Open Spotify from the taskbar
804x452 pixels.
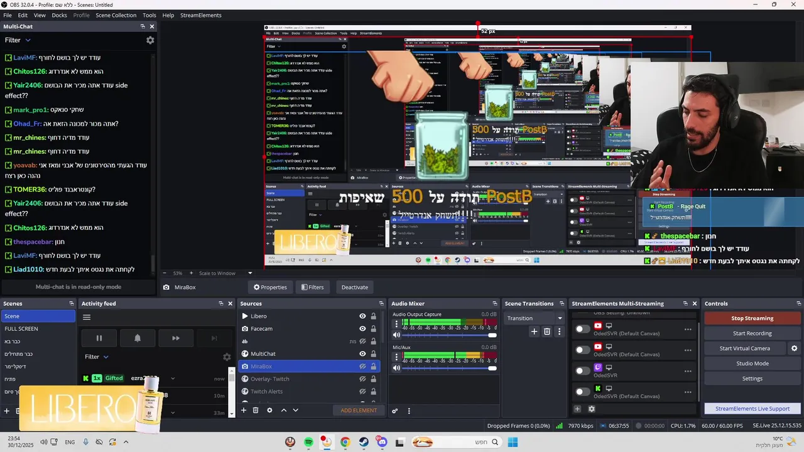(308, 443)
